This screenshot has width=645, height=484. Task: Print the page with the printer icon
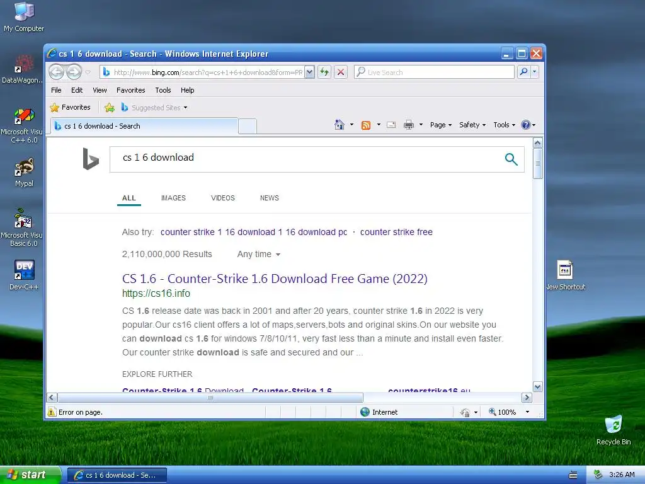tap(408, 125)
